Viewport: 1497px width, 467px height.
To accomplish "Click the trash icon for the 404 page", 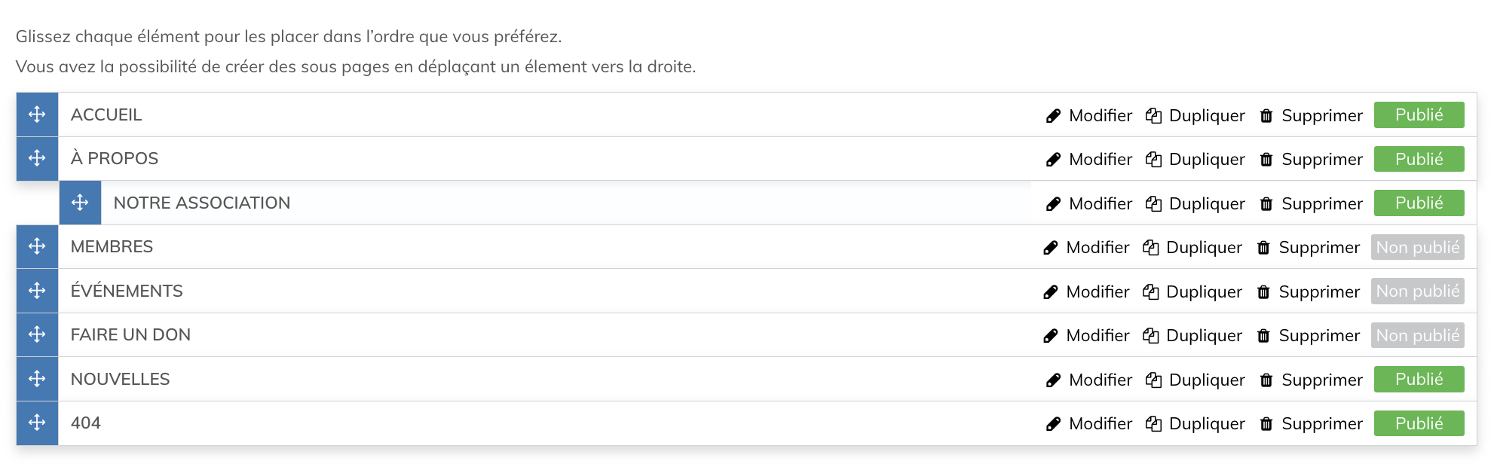I will click(1266, 424).
